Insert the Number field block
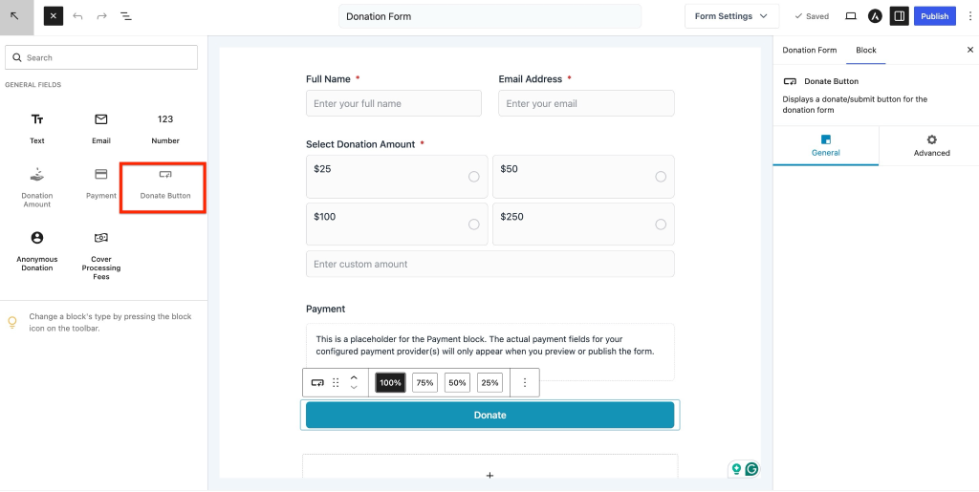This screenshot has height=492, width=979. click(x=164, y=129)
